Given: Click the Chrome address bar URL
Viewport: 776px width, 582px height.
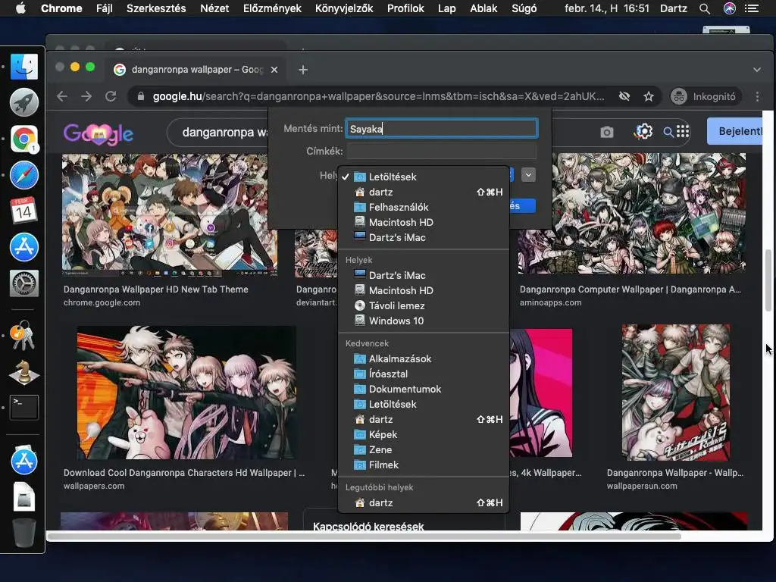Looking at the screenshot, I should tap(379, 96).
